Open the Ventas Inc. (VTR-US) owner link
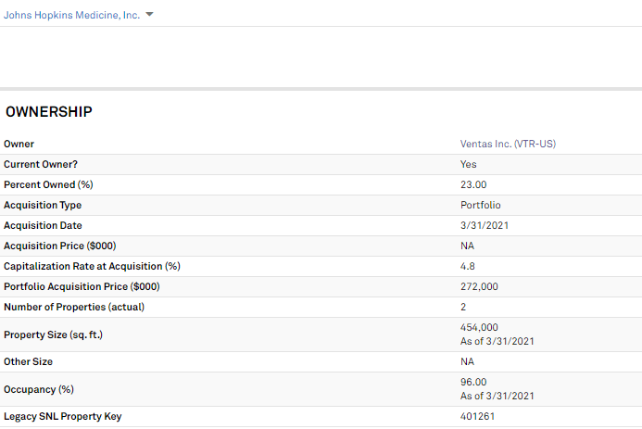Viewport: 642px width, 429px height. click(x=508, y=144)
